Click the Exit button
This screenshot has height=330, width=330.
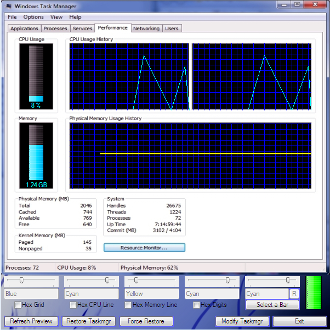[299, 321]
